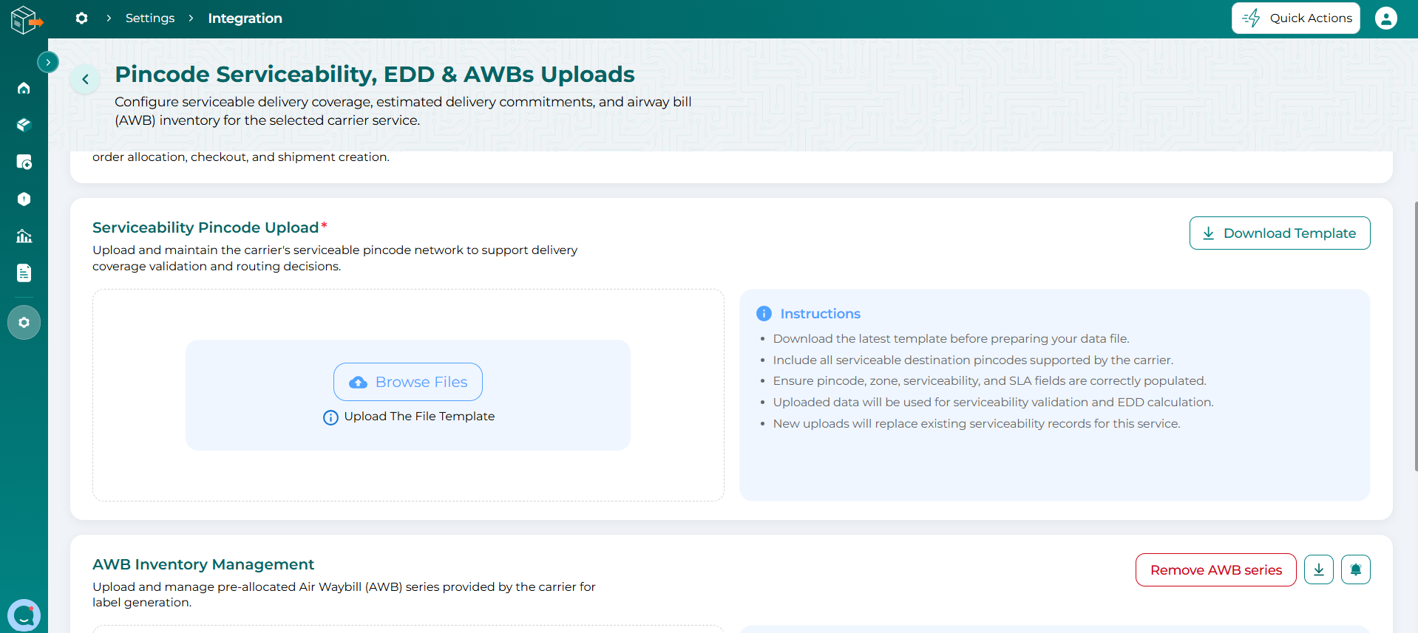
Task: Click Browse Files to upload pincodes
Action: [x=408, y=382]
